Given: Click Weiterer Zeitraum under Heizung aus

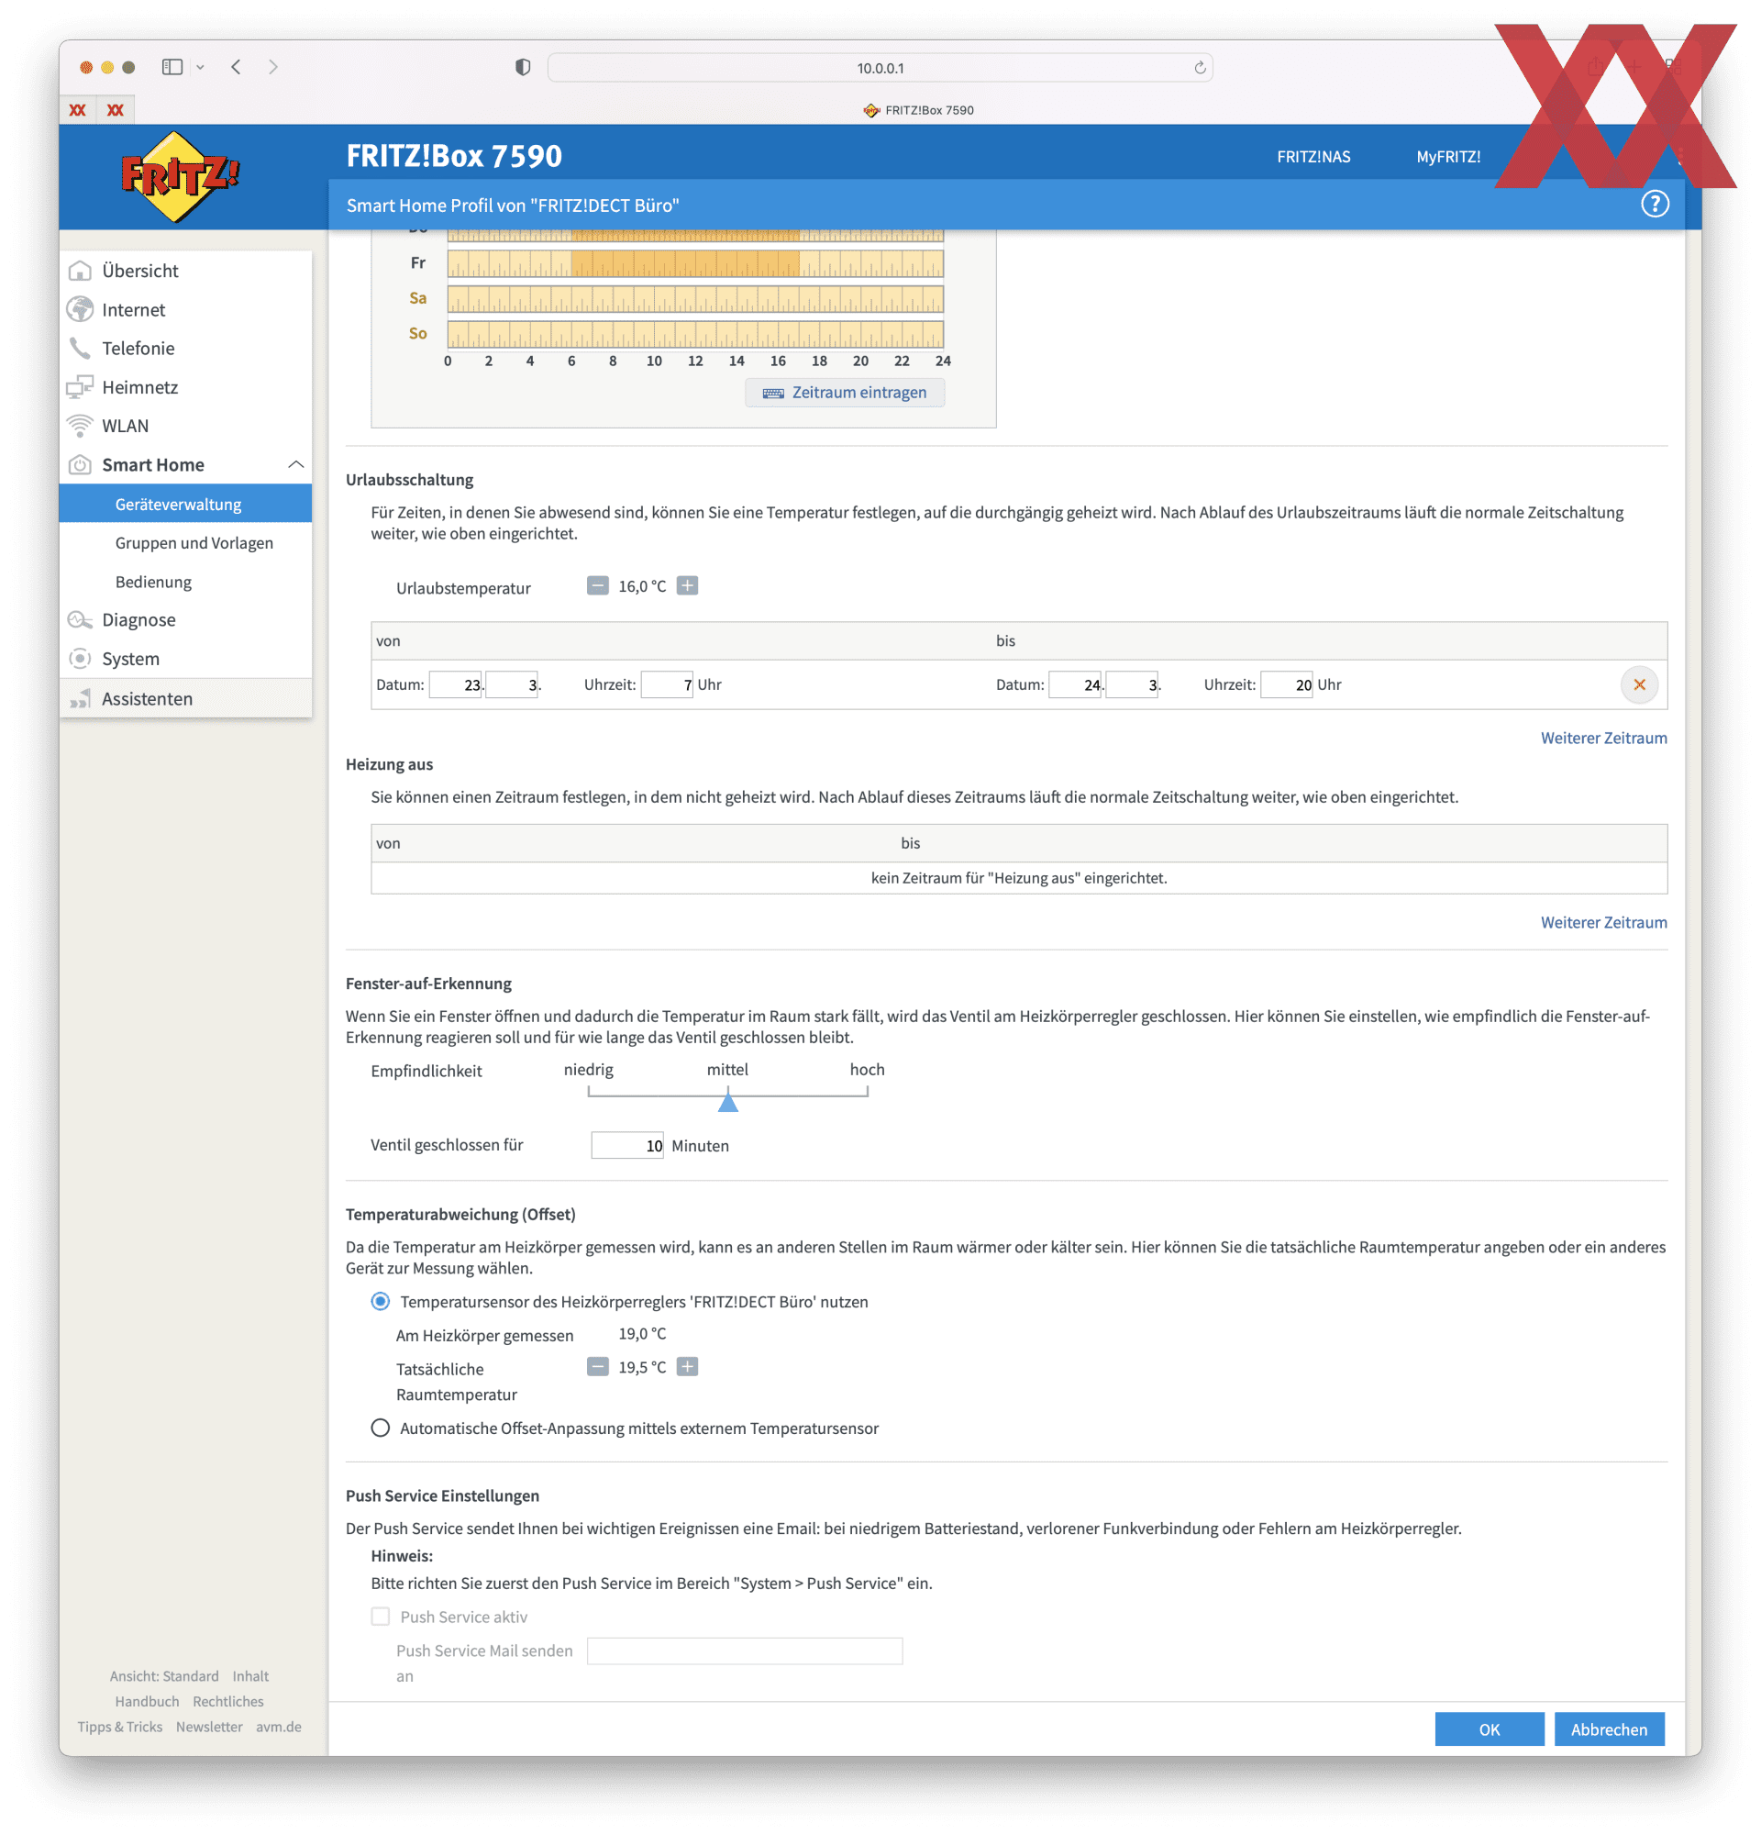Looking at the screenshot, I should click(x=1603, y=923).
